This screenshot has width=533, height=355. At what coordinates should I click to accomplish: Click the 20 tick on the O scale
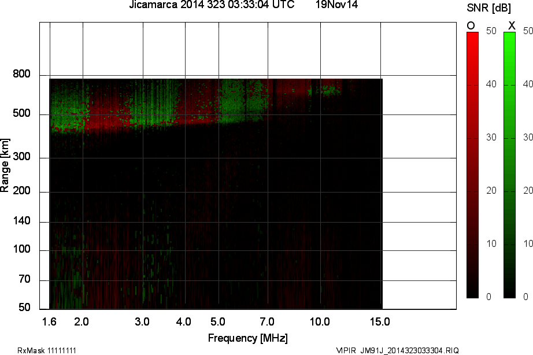click(x=491, y=190)
